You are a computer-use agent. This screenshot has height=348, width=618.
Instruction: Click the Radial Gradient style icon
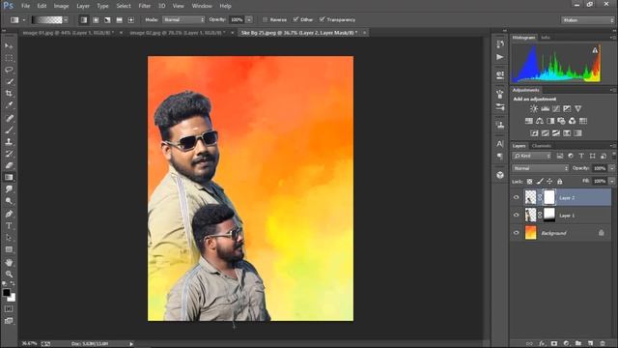(96, 19)
